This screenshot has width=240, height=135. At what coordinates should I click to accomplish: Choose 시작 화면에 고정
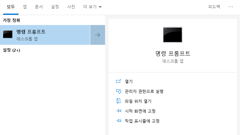coord(140,111)
